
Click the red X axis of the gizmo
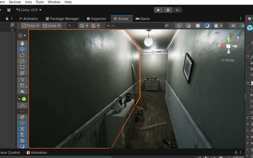(223, 46)
